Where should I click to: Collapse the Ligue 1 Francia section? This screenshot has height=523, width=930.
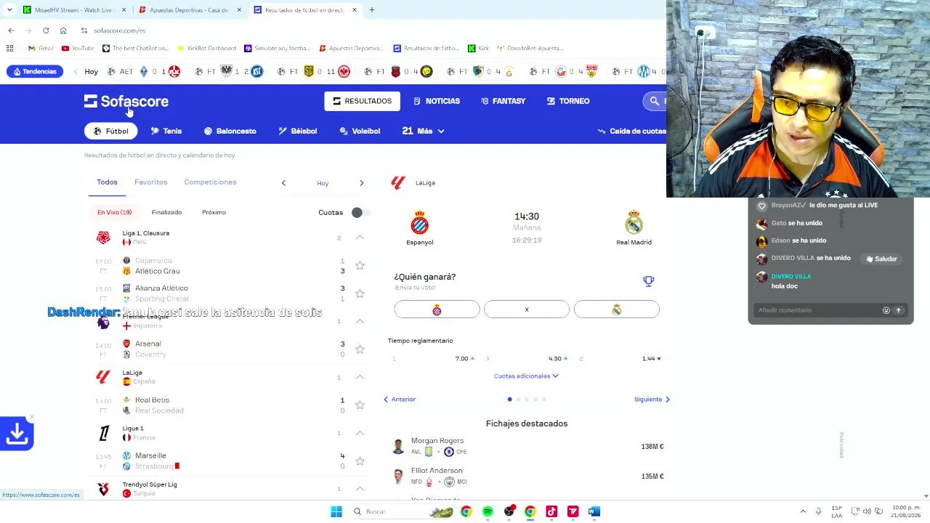coord(360,433)
